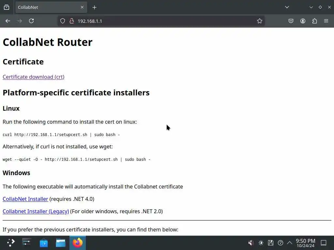The image size is (334, 250).
Task: Click the CollabNet Router heading
Action: pos(48,42)
